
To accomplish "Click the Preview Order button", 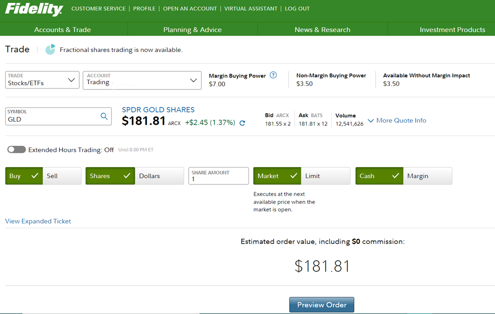I will (x=322, y=305).
